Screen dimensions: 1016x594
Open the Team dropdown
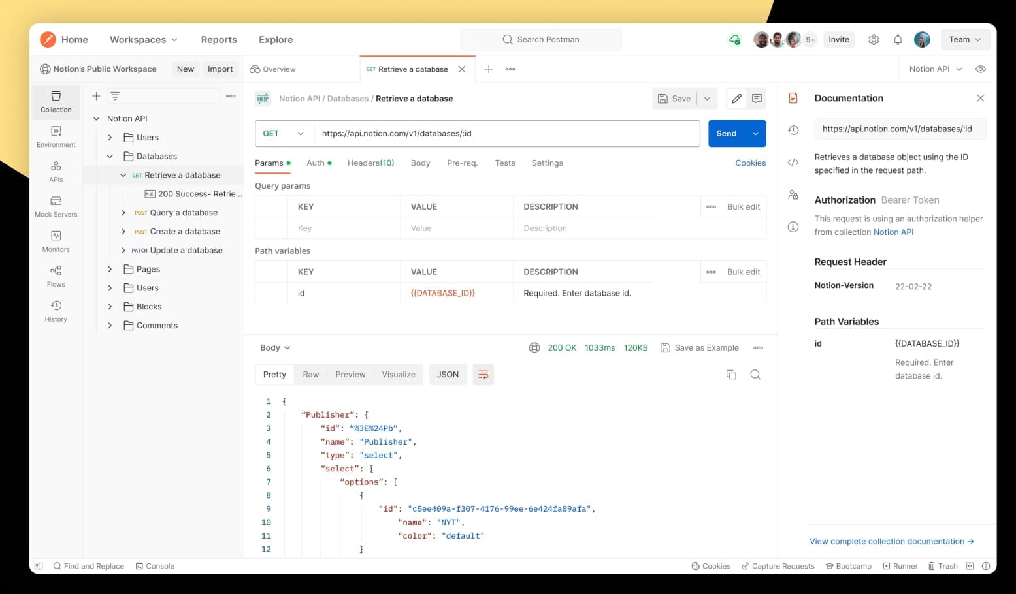pyautogui.click(x=965, y=39)
